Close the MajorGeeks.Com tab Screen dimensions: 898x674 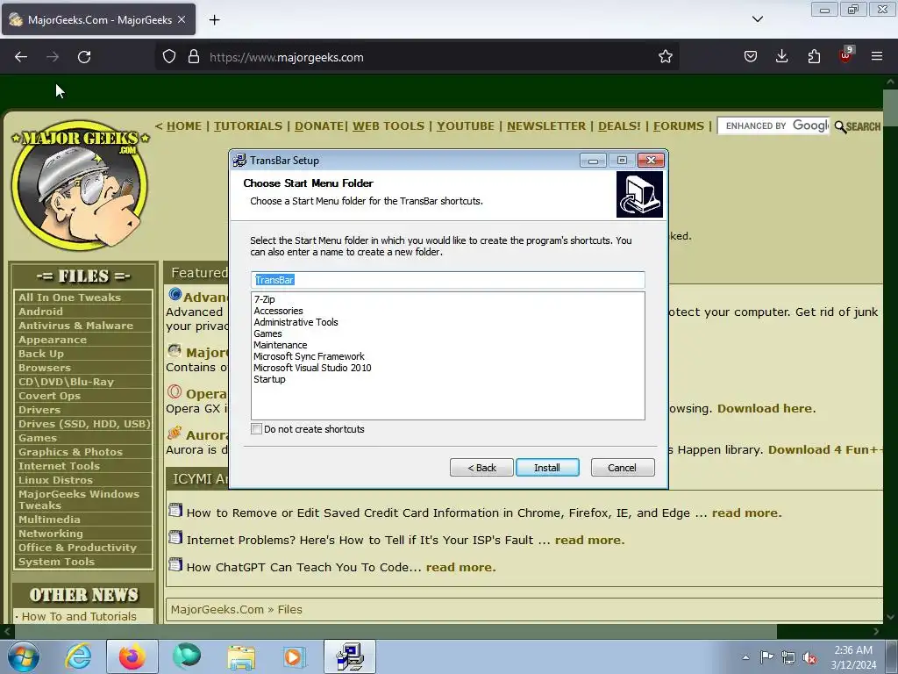point(182,19)
